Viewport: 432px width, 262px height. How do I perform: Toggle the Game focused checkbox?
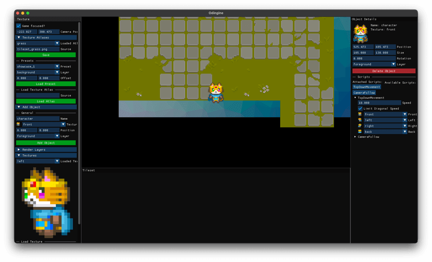[19, 26]
